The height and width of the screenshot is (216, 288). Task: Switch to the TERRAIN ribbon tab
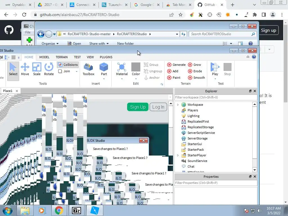[x=62, y=57]
